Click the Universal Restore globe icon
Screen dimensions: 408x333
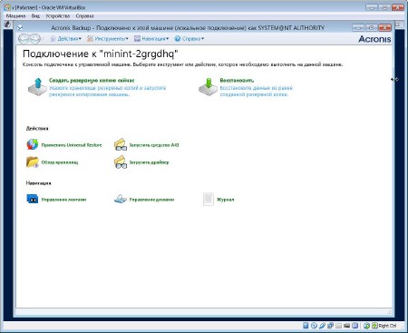(x=33, y=144)
